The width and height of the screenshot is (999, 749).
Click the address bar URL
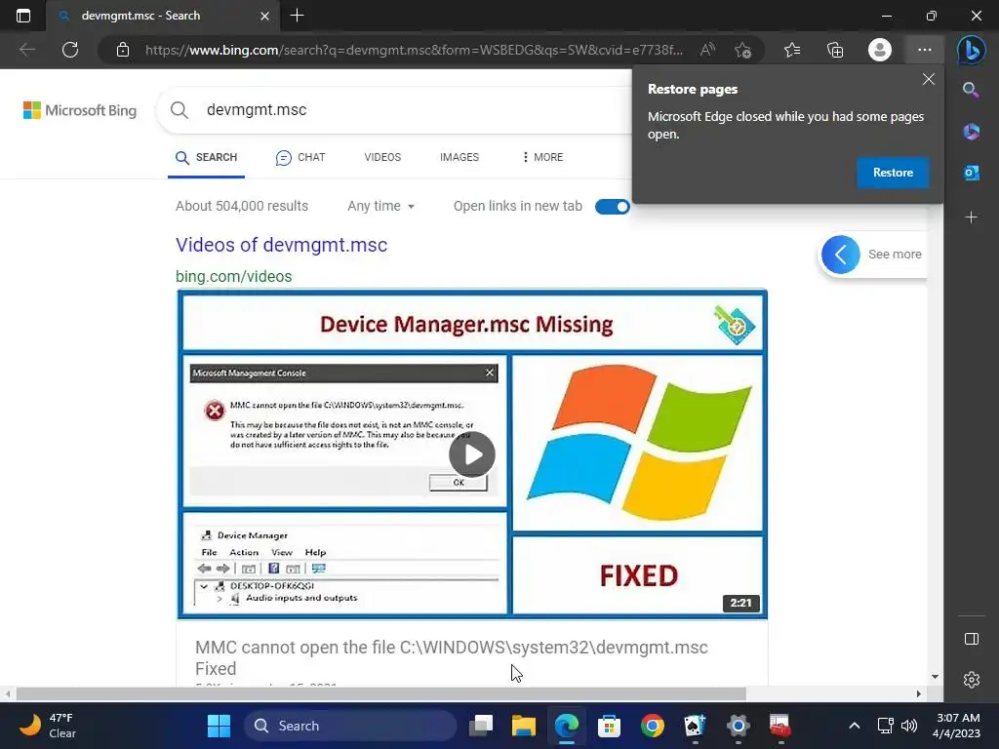(x=414, y=50)
